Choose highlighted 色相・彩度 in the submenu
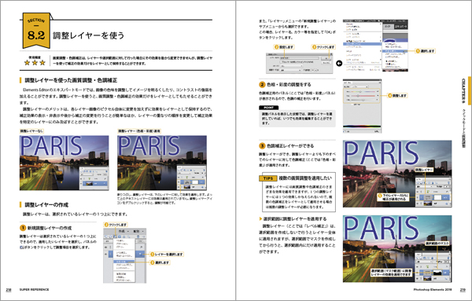This screenshot has width=472, height=301. 395,51
